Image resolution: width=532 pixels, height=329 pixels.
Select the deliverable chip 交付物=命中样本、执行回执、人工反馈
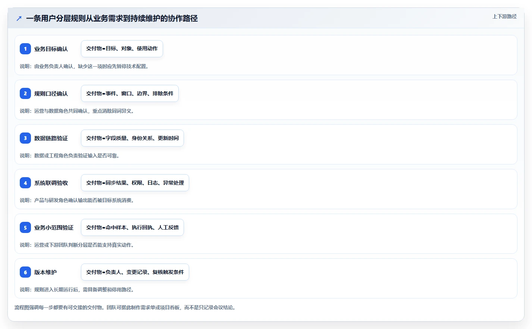point(132,227)
